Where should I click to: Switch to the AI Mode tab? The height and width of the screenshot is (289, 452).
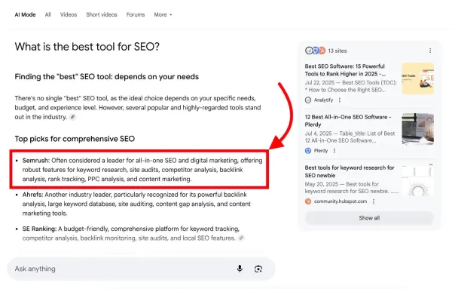pyautogui.click(x=25, y=15)
